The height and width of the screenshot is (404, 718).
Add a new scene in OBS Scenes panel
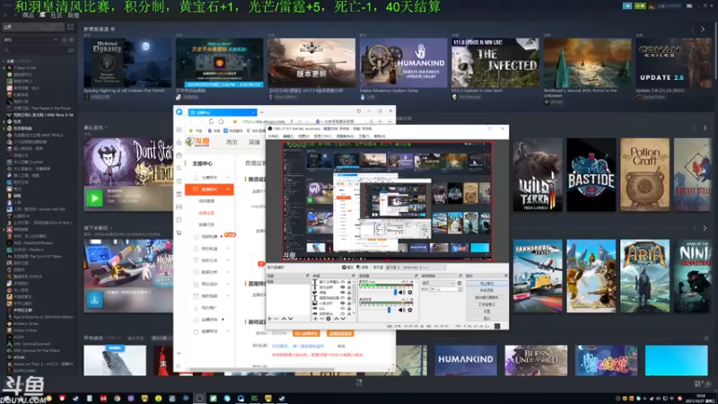(269, 319)
